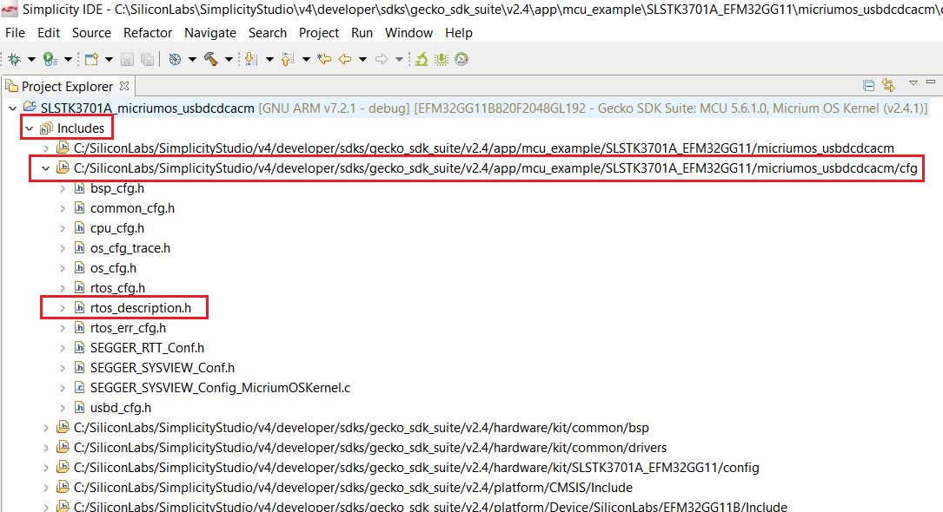The image size is (943, 512).
Task: Click the Collapse All icon in Project Explorer
Action: click(x=868, y=85)
